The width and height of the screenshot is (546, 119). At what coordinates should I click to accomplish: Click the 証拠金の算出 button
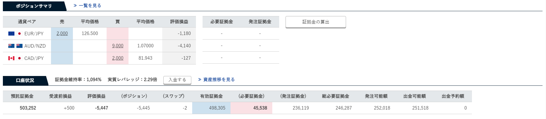pyautogui.click(x=315, y=22)
